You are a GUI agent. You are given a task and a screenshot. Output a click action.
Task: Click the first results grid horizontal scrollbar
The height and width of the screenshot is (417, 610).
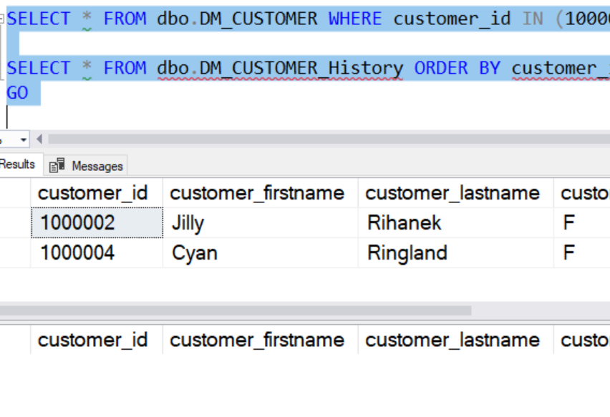tap(236, 311)
